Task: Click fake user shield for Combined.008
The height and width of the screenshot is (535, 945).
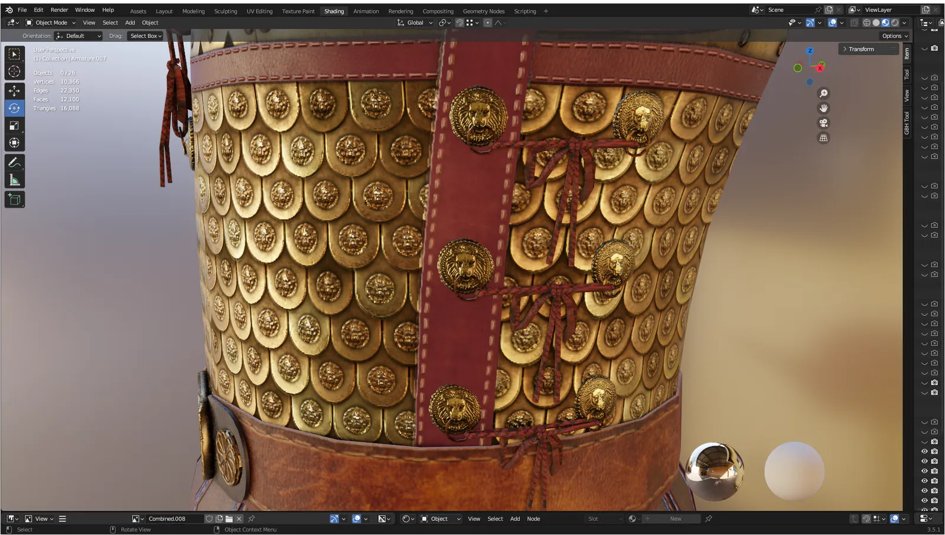Action: 209,518
